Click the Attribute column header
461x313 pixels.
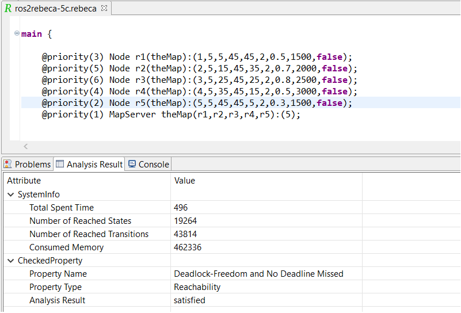point(24,181)
